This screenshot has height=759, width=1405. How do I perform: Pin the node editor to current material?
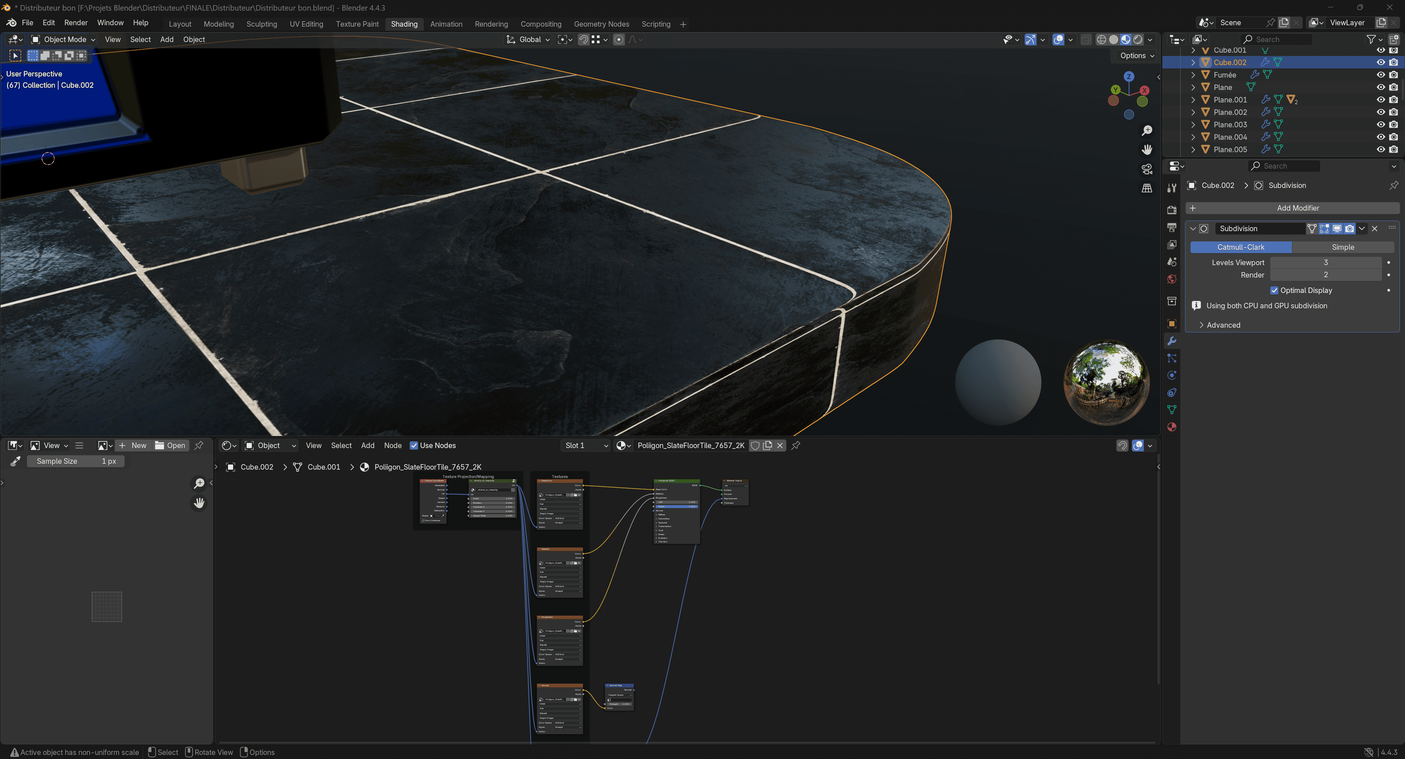coord(796,446)
